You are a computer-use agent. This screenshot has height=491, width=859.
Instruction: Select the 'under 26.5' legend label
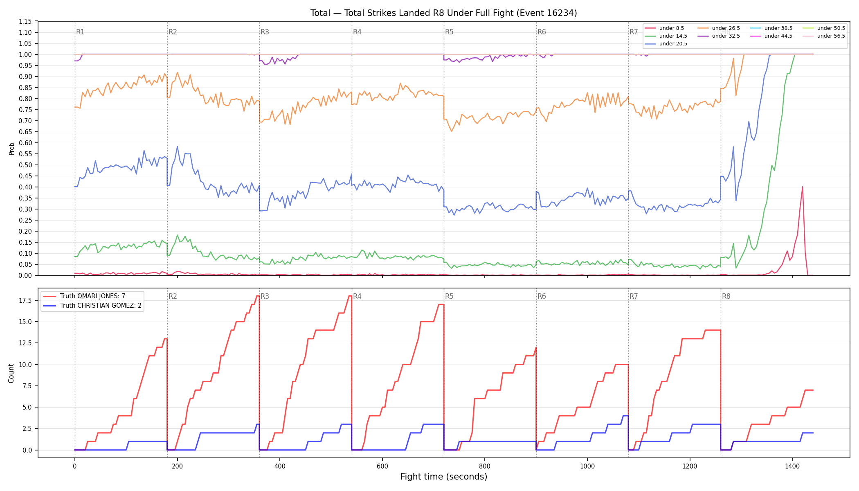pos(726,28)
